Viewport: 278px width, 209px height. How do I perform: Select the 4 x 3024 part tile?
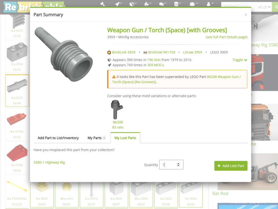[x=42, y=195]
